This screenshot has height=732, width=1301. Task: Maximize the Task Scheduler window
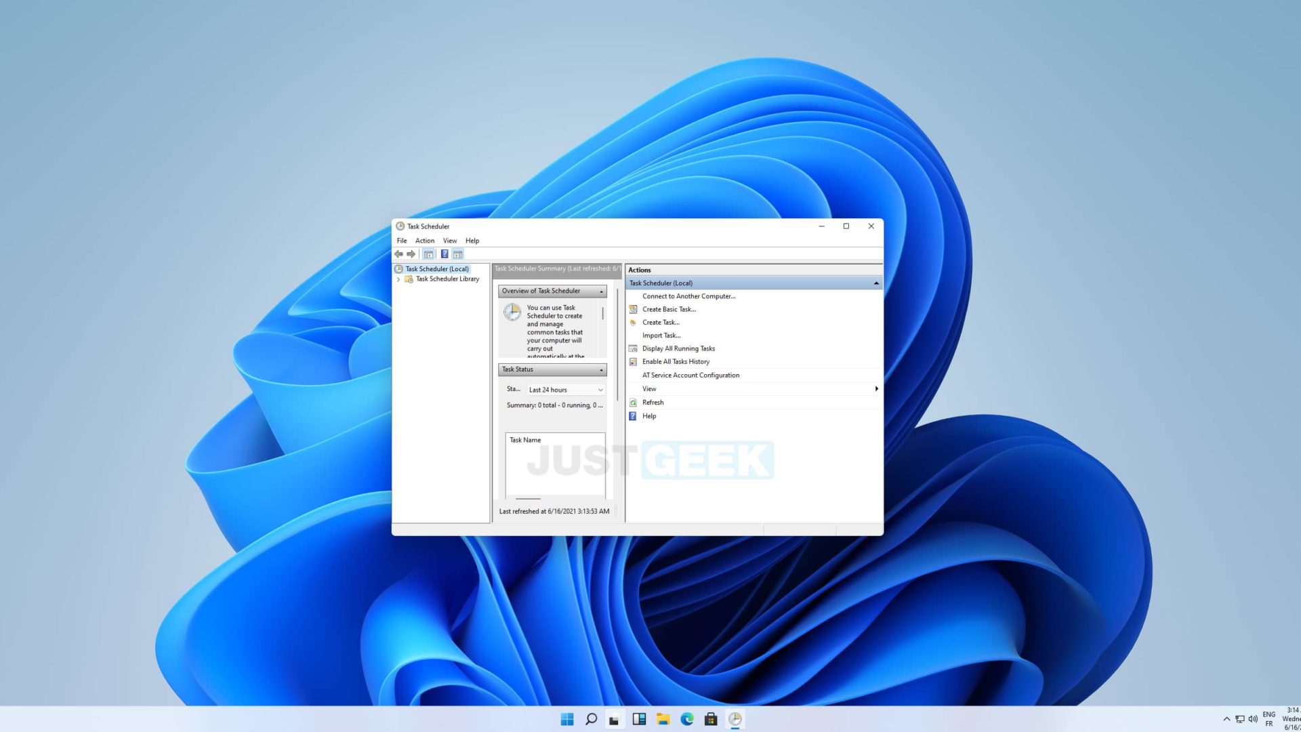click(x=846, y=226)
